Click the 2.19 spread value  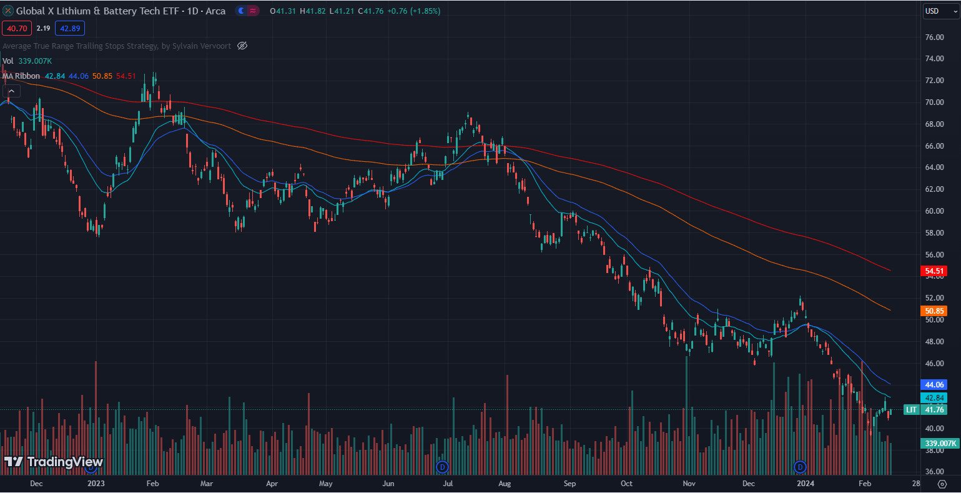43,28
